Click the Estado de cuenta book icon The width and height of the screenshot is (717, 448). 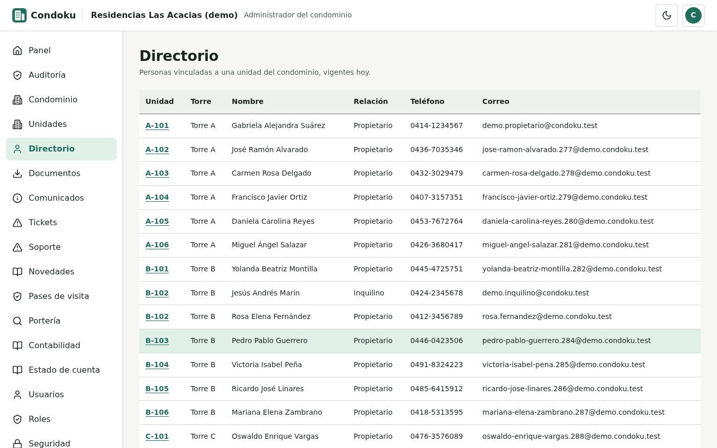click(17, 370)
